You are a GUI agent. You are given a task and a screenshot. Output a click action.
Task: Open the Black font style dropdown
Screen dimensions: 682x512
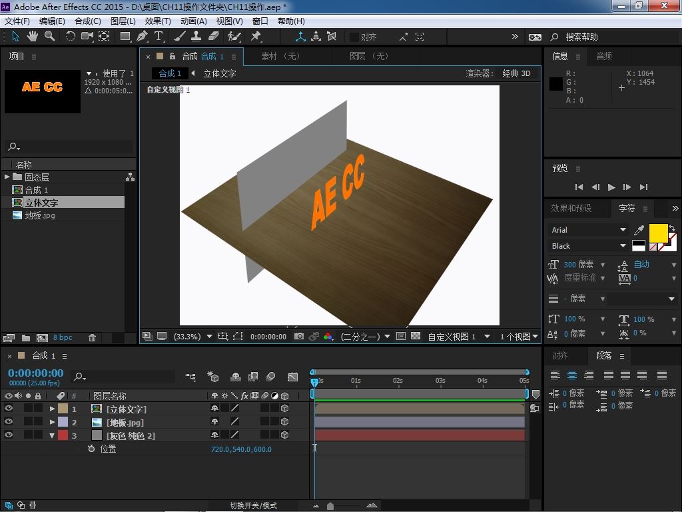point(589,246)
